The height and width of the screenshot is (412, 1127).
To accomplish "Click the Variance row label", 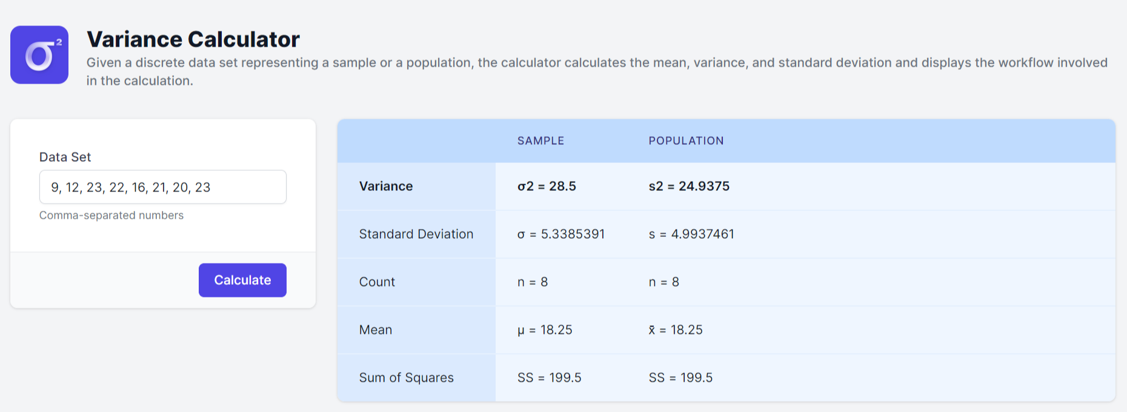I will click(x=386, y=186).
